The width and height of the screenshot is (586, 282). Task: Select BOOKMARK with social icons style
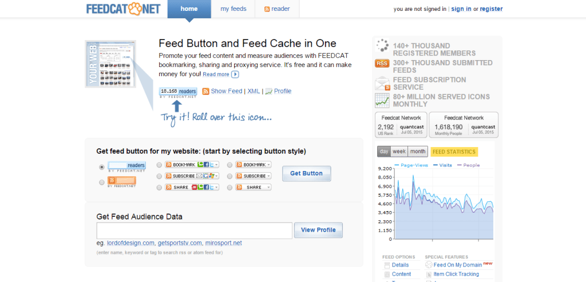pyautogui.click(x=159, y=165)
